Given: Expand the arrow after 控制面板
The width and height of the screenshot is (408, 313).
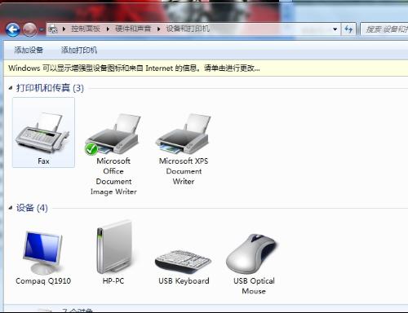Looking at the screenshot, I should click(108, 29).
